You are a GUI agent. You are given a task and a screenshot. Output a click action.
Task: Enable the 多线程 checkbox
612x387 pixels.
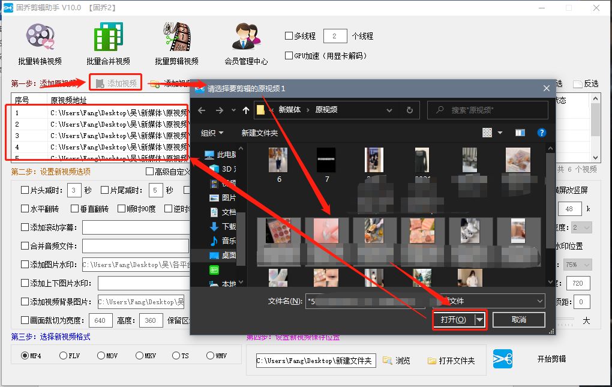(x=289, y=36)
